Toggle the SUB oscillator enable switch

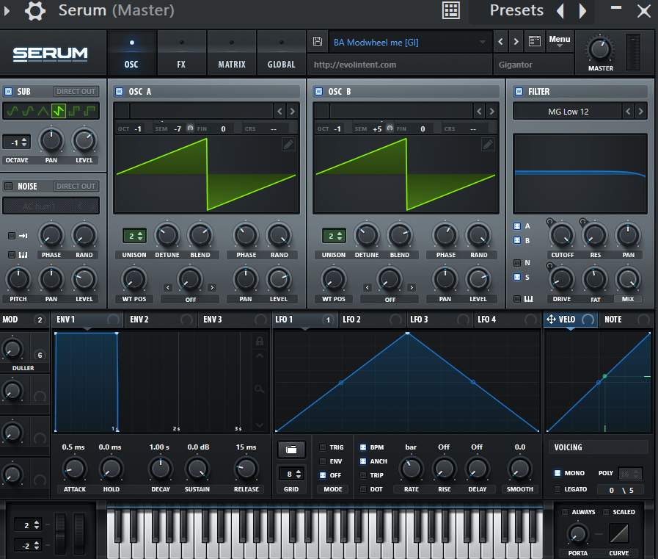8,91
